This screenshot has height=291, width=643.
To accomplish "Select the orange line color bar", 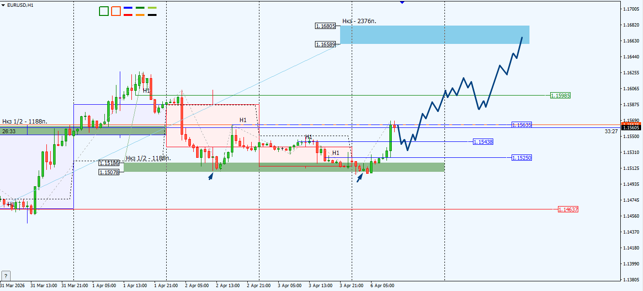I will [x=140, y=15].
